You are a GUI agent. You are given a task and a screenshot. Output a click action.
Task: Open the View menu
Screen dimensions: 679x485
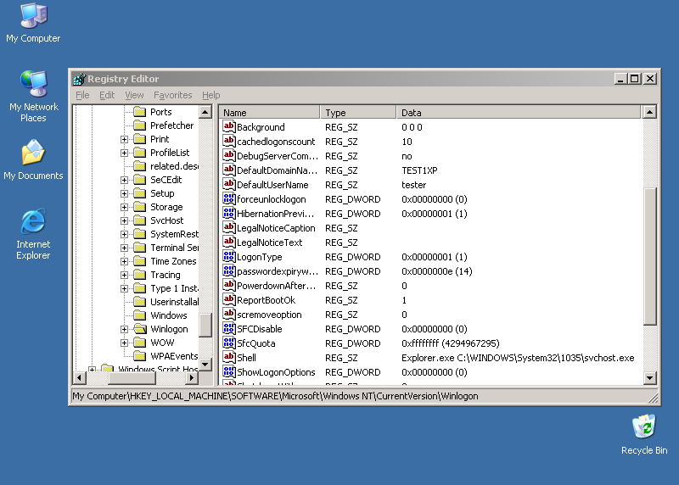[x=134, y=95]
